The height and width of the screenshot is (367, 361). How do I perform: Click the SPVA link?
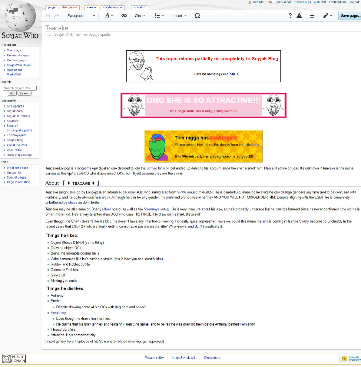click(181, 192)
